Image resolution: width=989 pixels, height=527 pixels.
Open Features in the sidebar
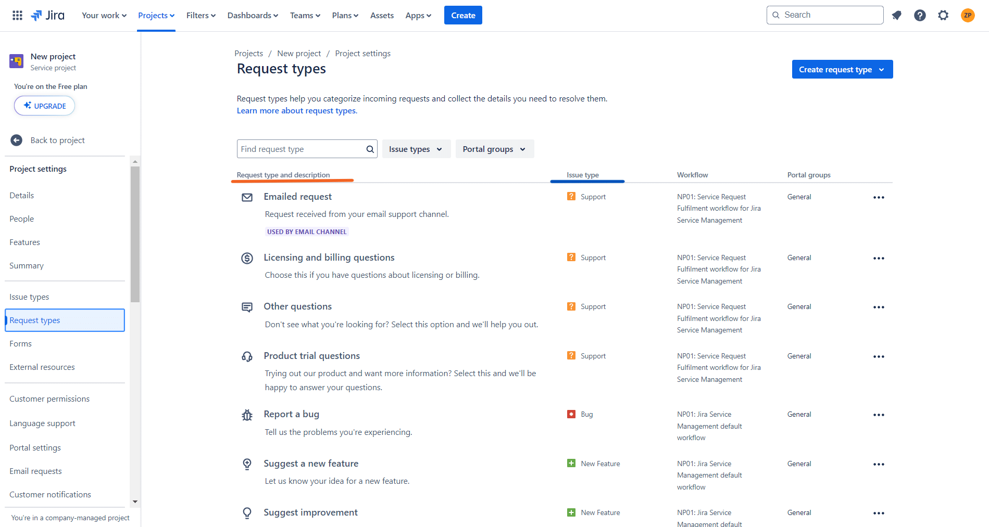[24, 242]
